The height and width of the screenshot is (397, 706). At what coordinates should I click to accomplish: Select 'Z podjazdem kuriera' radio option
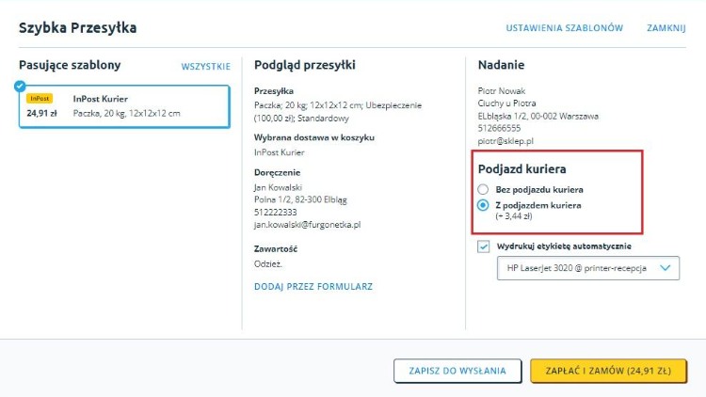[483, 205]
